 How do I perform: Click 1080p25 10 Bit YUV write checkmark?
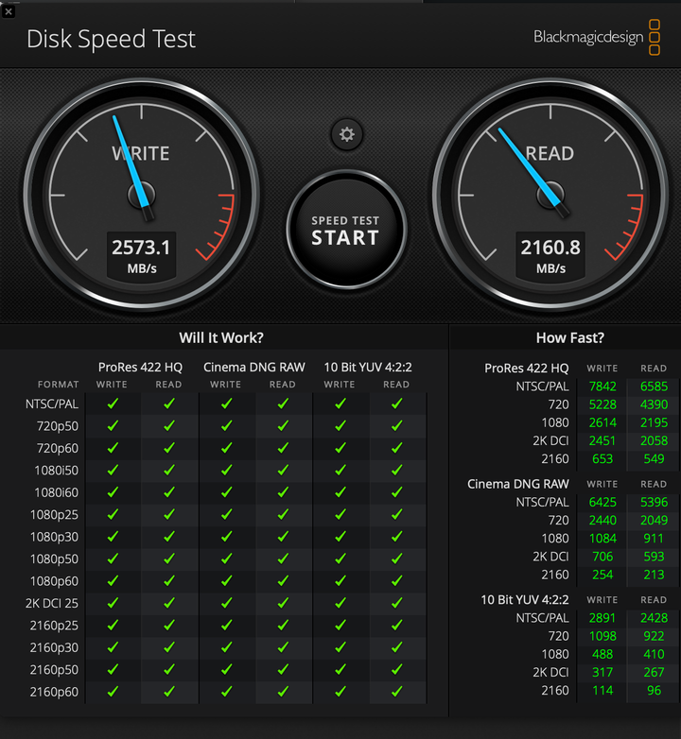(x=340, y=514)
